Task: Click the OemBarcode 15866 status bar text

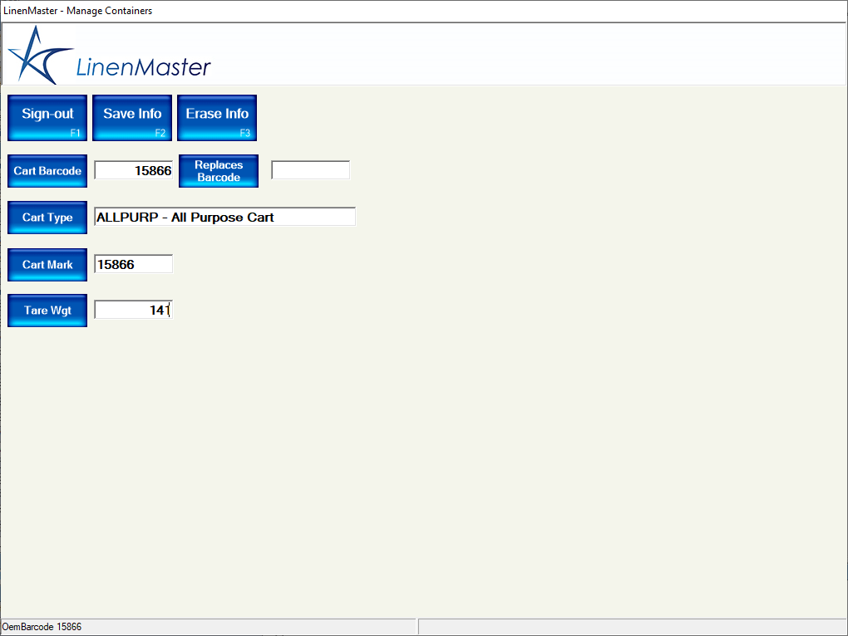Action: (42, 627)
